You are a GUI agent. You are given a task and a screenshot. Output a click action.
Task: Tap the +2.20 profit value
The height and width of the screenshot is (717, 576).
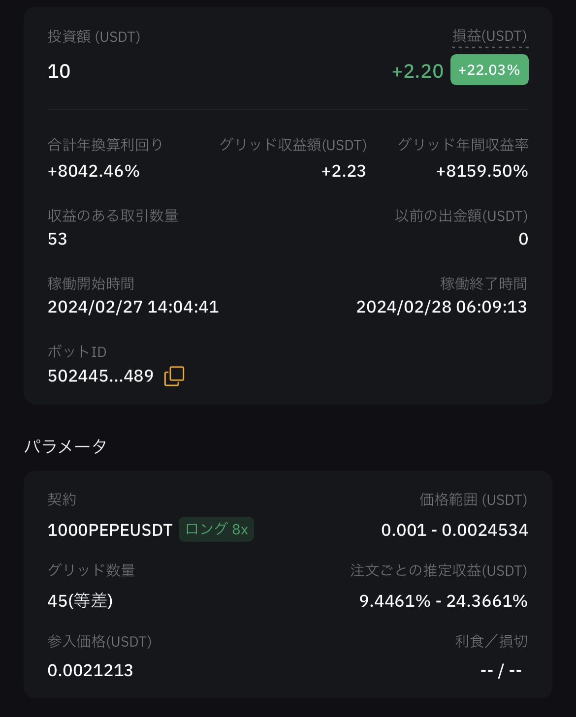pos(417,71)
